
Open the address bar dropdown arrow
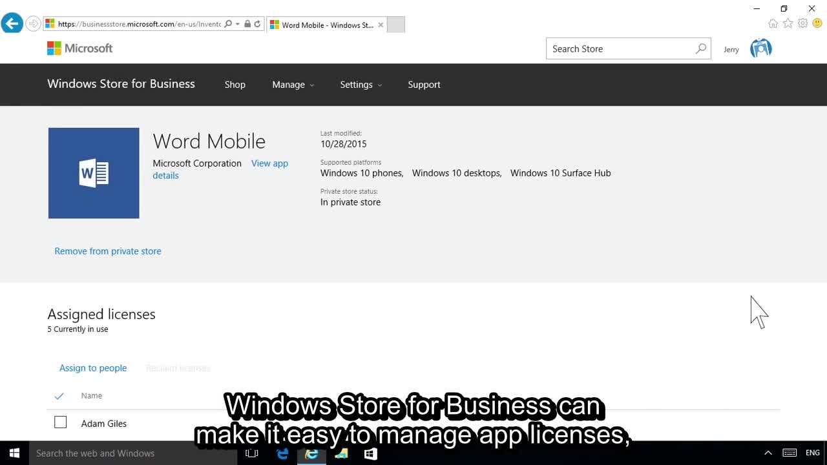tap(237, 24)
